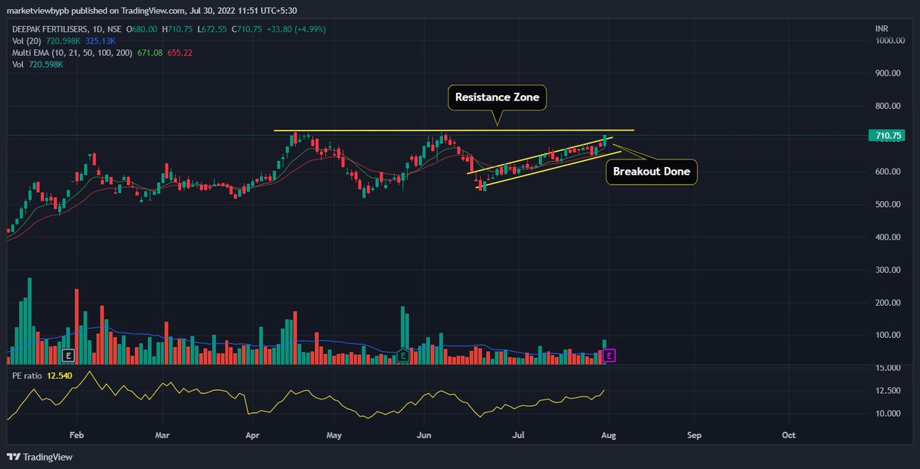Viewport: 920px width, 469px height.
Task: Open the earnings marker E near February
Action: tap(68, 356)
